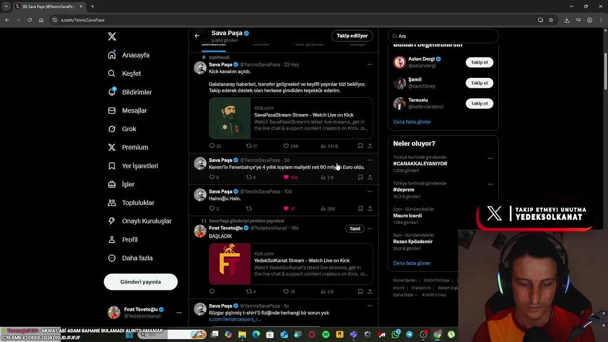Image resolution: width=608 pixels, height=342 pixels.
Task: Reply to the BAŞLADIK post
Action: pyautogui.click(x=212, y=292)
